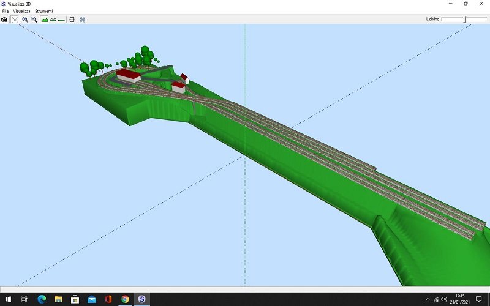Click the zoom out magnifier
The height and width of the screenshot is (306, 490).
pyautogui.click(x=34, y=20)
